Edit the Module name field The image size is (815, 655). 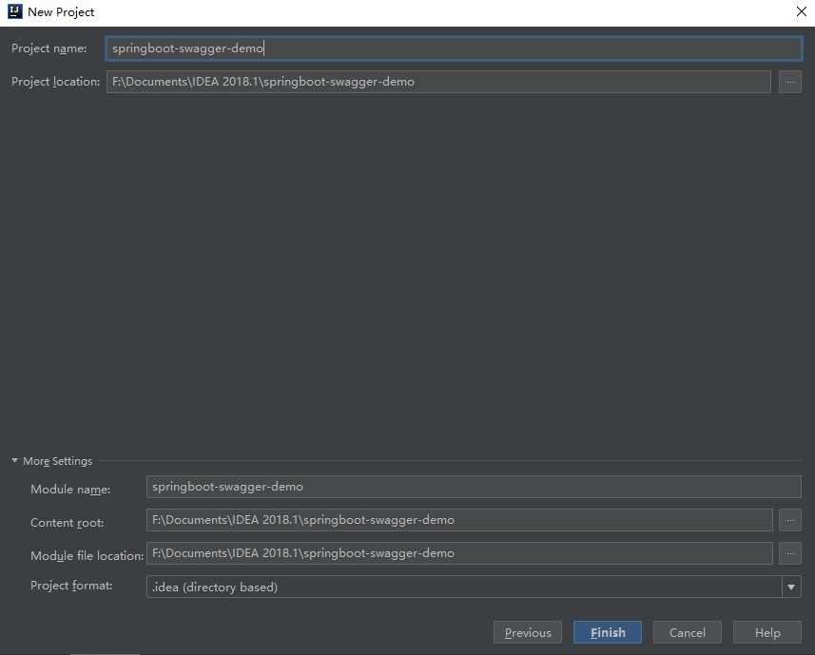point(474,487)
